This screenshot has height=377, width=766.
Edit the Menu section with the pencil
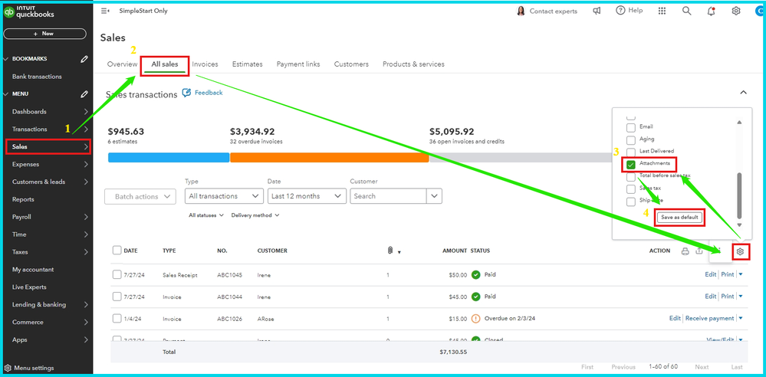(84, 93)
